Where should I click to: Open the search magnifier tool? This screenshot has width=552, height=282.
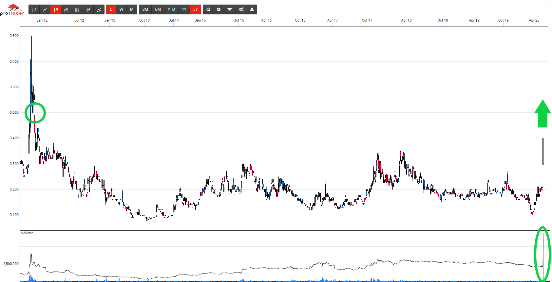(208, 9)
